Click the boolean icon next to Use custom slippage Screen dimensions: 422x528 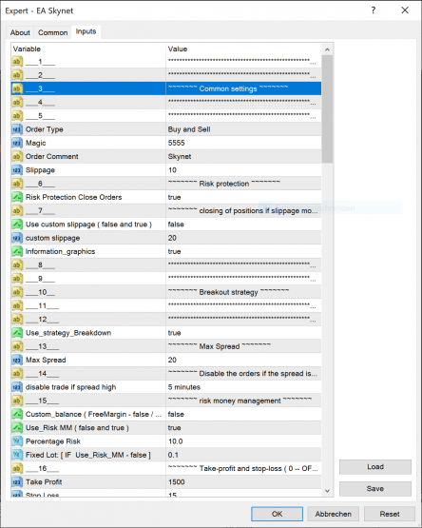[17, 225]
